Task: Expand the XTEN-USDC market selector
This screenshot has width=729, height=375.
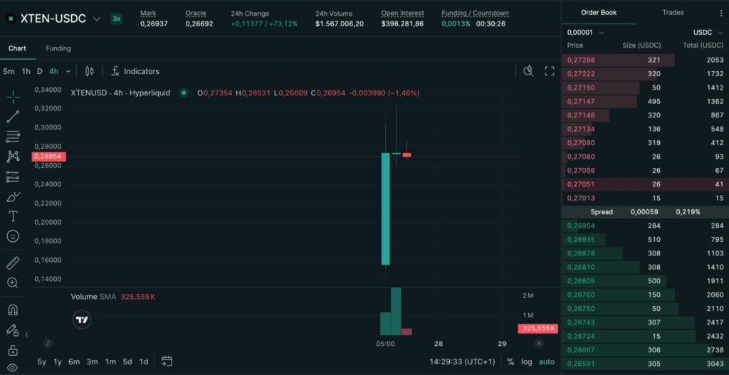Action: [97, 19]
